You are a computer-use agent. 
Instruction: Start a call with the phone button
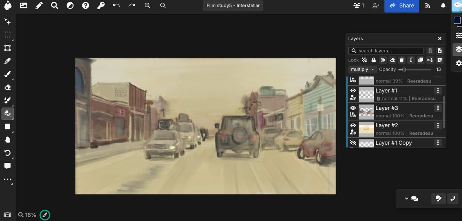[453, 198]
